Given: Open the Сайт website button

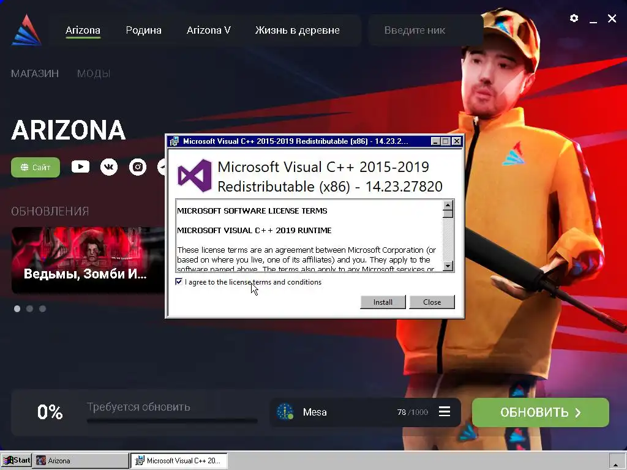Looking at the screenshot, I should [x=35, y=167].
